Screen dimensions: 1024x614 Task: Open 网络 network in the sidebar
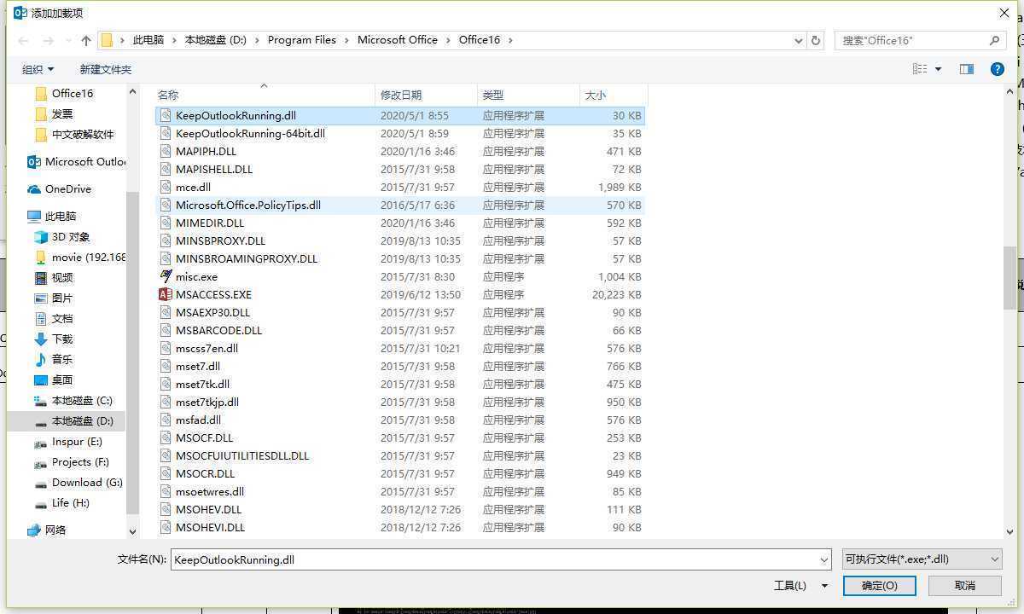[47, 530]
